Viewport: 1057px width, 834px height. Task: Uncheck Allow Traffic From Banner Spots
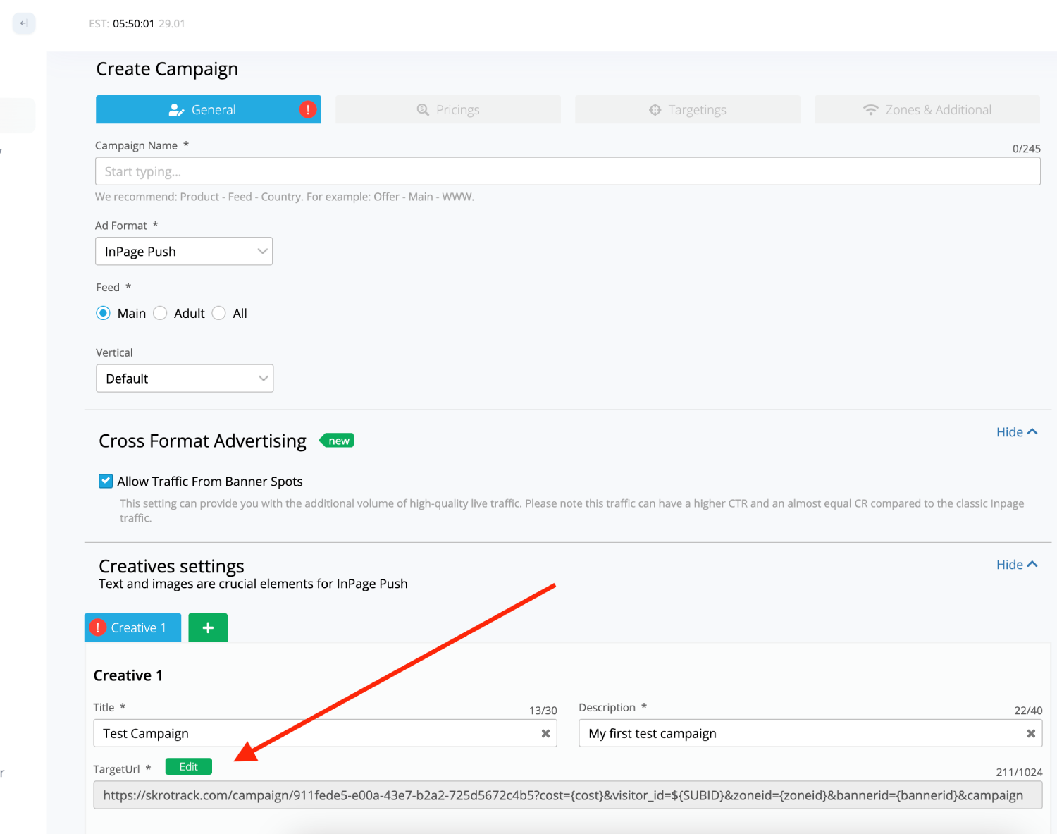pos(106,481)
